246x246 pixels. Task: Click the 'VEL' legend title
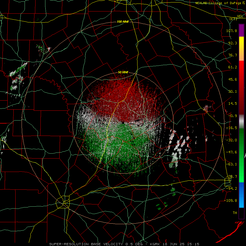240,16
